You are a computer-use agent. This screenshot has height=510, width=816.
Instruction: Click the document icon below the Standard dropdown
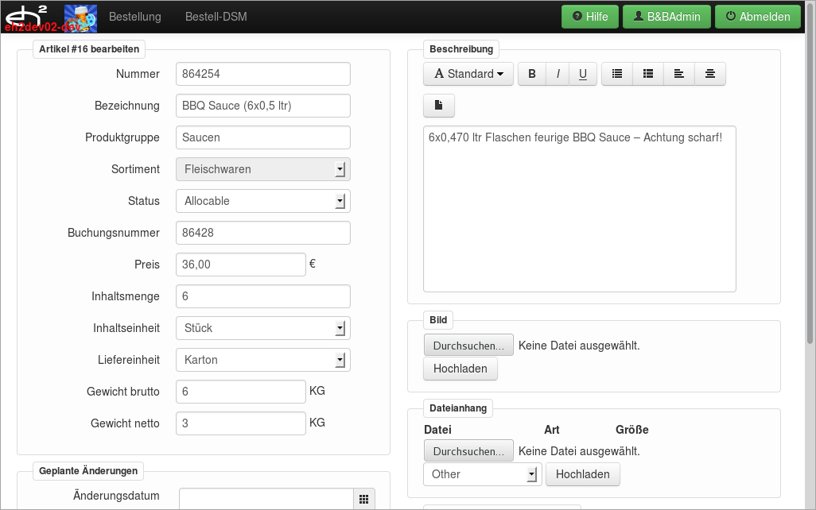click(438, 106)
